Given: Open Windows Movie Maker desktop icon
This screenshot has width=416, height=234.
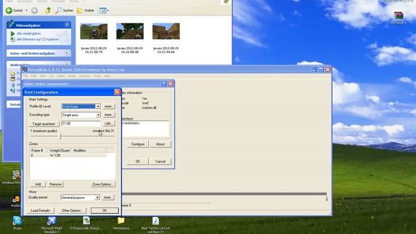Looking at the screenshot, I should pyautogui.click(x=16, y=175).
